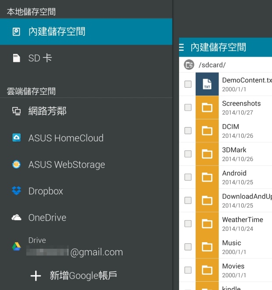Click the OneDrive cloud icon
Viewport: 272px width, 290px height.
point(17,218)
